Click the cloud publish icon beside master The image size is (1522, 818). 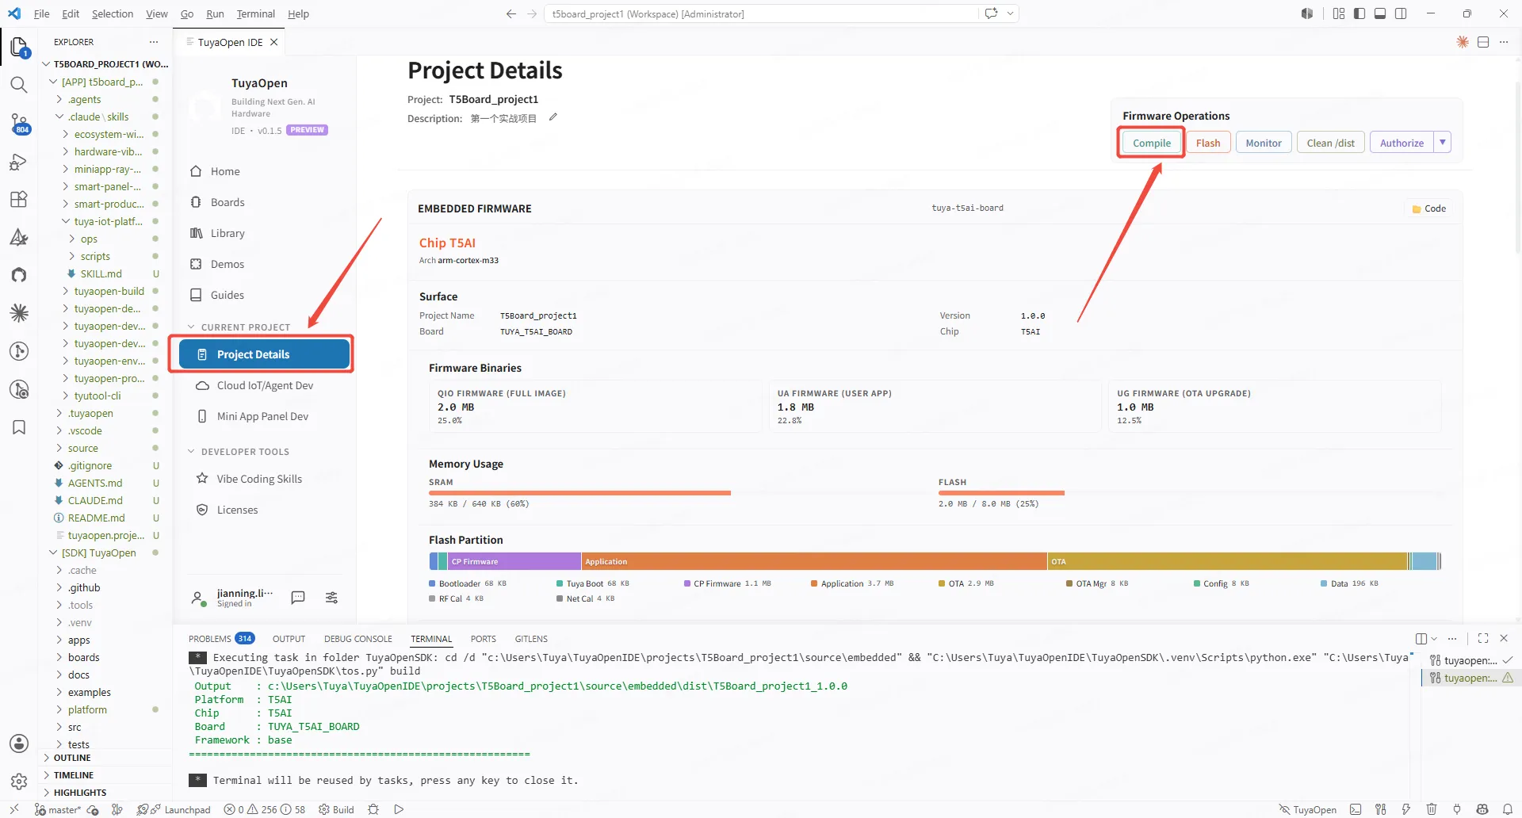(x=93, y=809)
